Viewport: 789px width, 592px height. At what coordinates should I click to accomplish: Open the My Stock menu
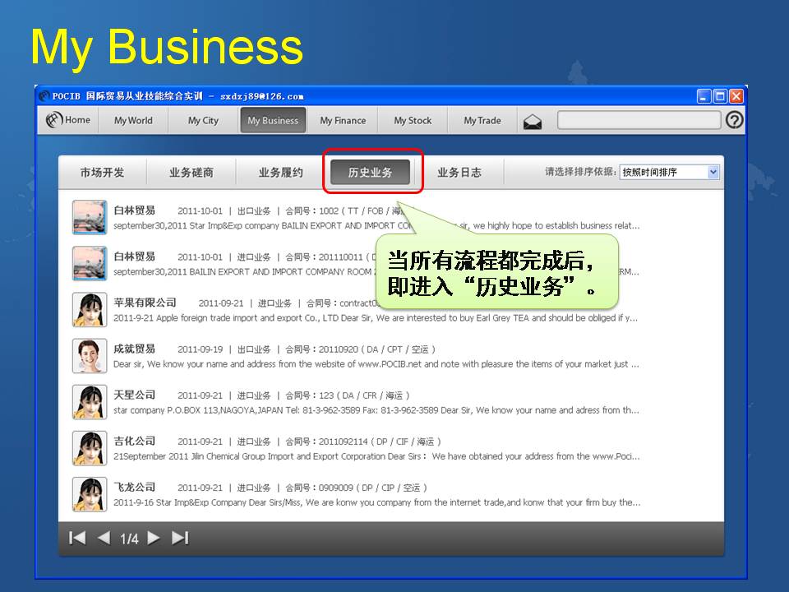point(413,120)
